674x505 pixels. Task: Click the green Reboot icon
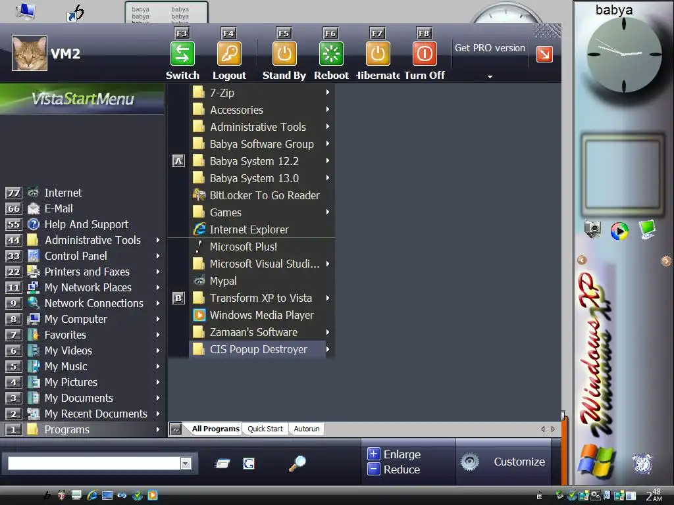(331, 54)
